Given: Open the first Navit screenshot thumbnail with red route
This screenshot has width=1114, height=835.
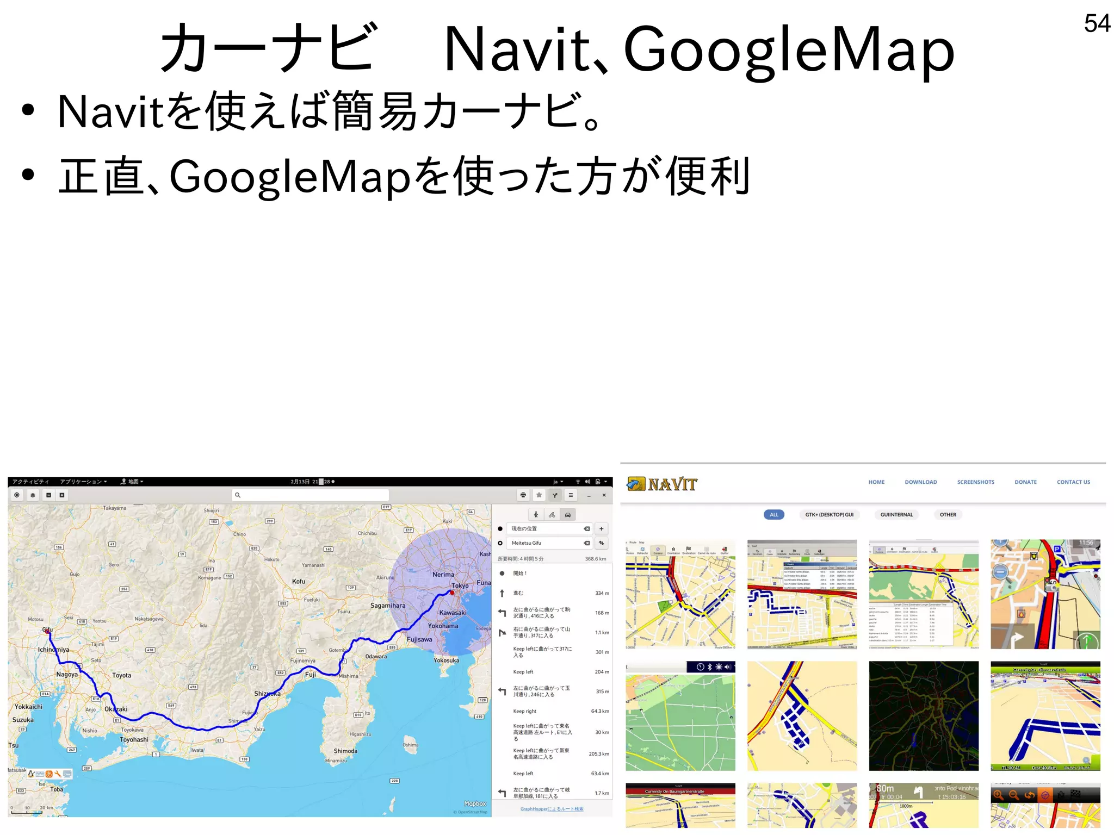Looking at the screenshot, I should [x=680, y=594].
